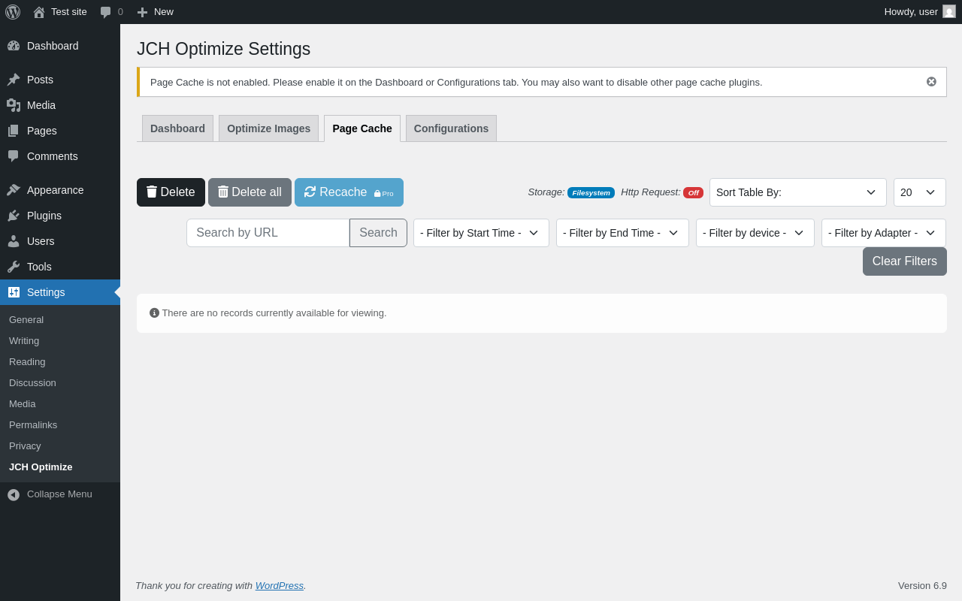The width and height of the screenshot is (962, 601).
Task: Click the Collapse Menu arrow icon
Action: (x=14, y=494)
